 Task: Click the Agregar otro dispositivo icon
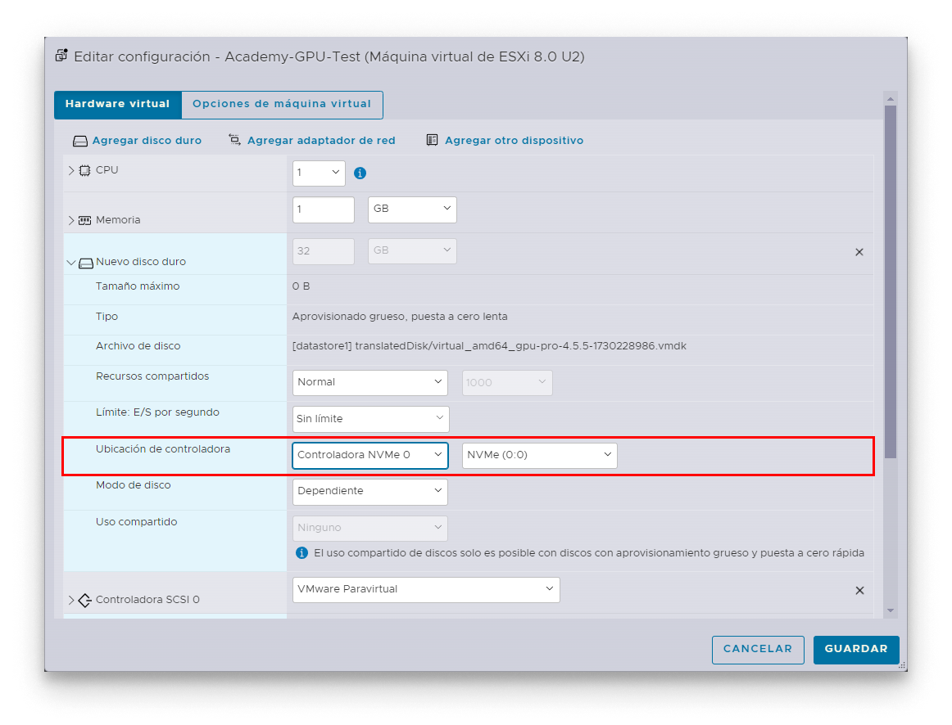432,140
